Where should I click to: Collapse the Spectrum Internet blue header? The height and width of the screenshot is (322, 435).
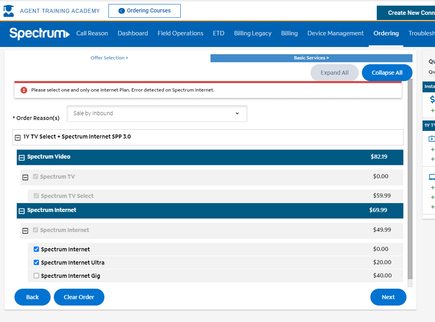[22, 211]
